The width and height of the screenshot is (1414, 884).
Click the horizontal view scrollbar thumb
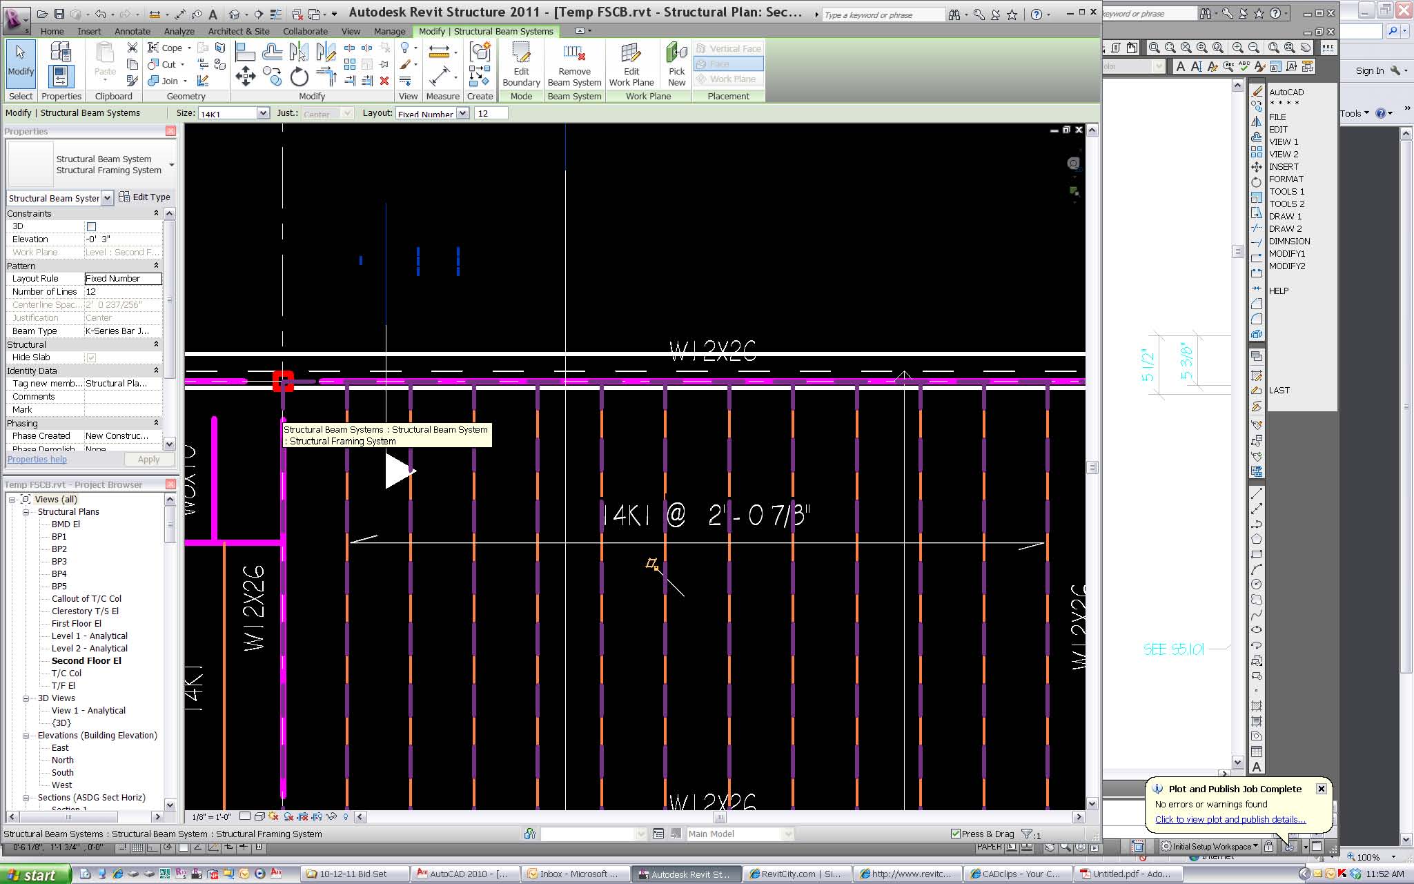coord(719,817)
